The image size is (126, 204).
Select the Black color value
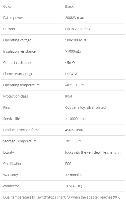tap(69, 6)
